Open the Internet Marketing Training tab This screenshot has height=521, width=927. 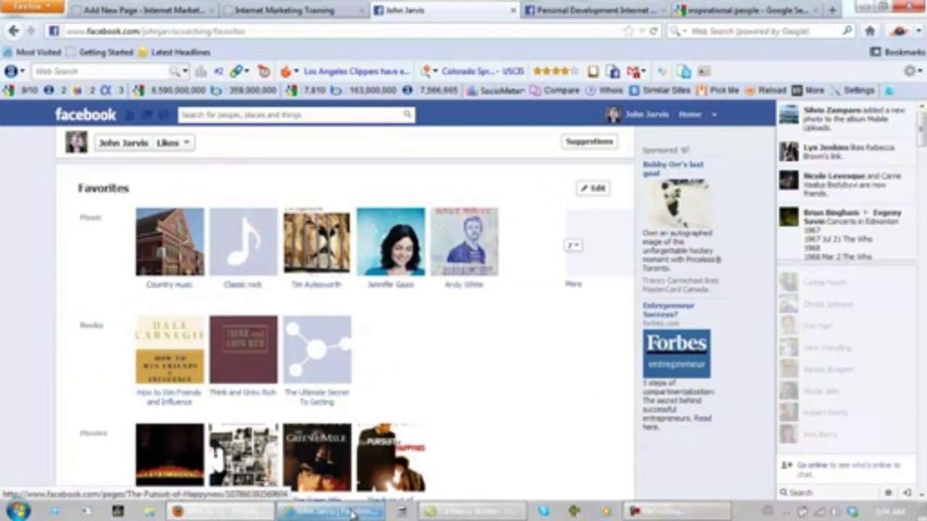285,10
